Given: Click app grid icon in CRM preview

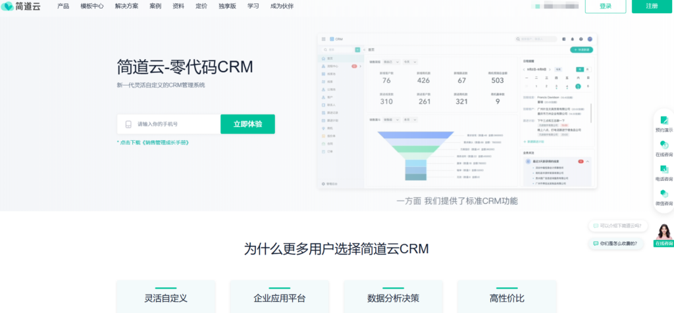Looking at the screenshot, I should tap(324, 39).
